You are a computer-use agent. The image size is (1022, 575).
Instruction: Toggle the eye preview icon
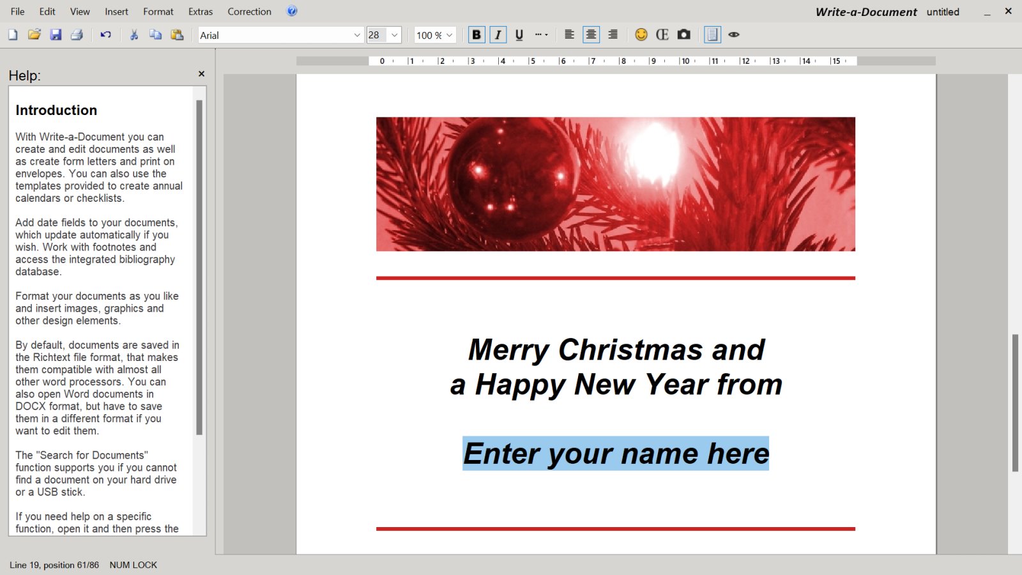click(x=734, y=35)
